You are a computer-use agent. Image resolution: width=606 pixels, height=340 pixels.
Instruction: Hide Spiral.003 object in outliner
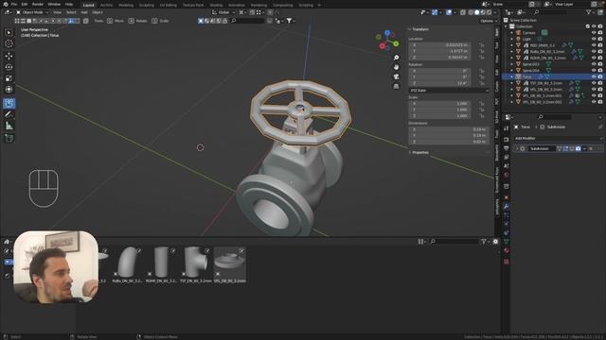(594, 64)
